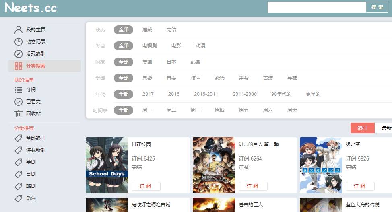Click the tag icon next to 全部热门
The width and height of the screenshot is (392, 212).
click(x=19, y=138)
